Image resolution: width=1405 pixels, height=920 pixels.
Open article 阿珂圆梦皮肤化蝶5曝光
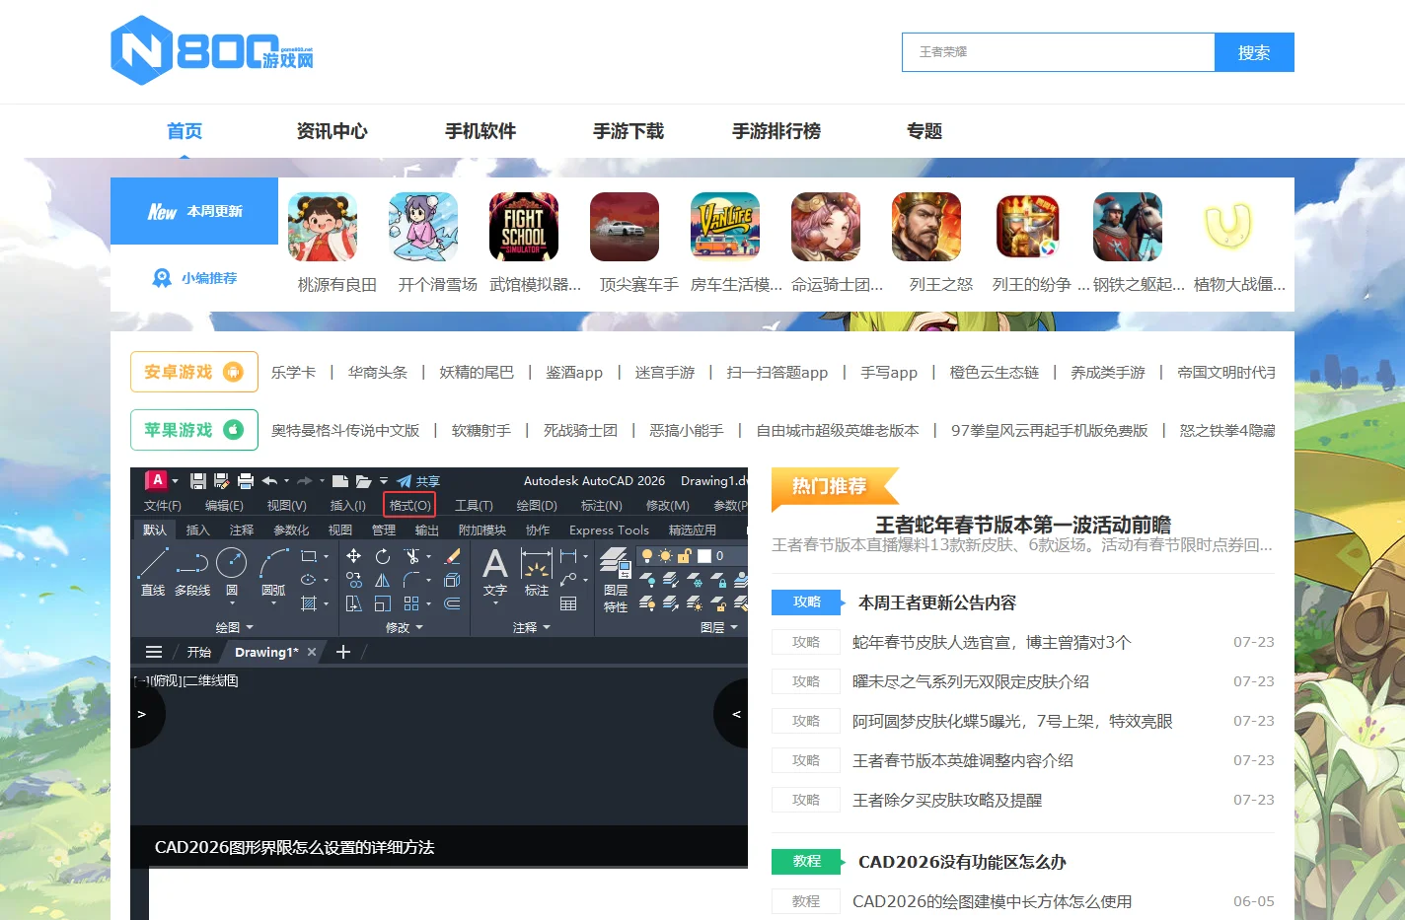tap(1012, 721)
